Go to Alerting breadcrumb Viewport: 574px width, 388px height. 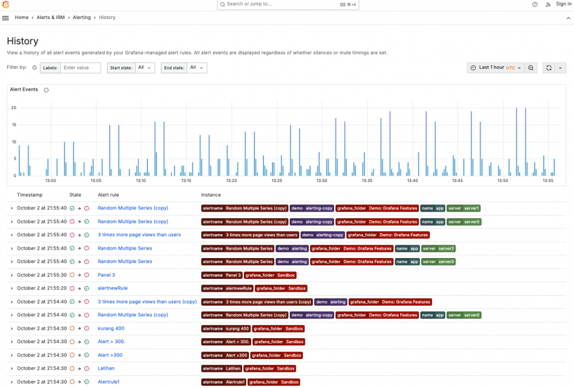[x=82, y=17]
